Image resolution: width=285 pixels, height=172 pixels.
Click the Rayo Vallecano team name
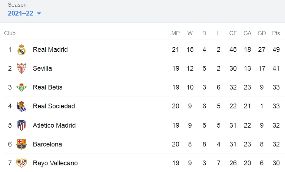pyautogui.click(x=55, y=163)
